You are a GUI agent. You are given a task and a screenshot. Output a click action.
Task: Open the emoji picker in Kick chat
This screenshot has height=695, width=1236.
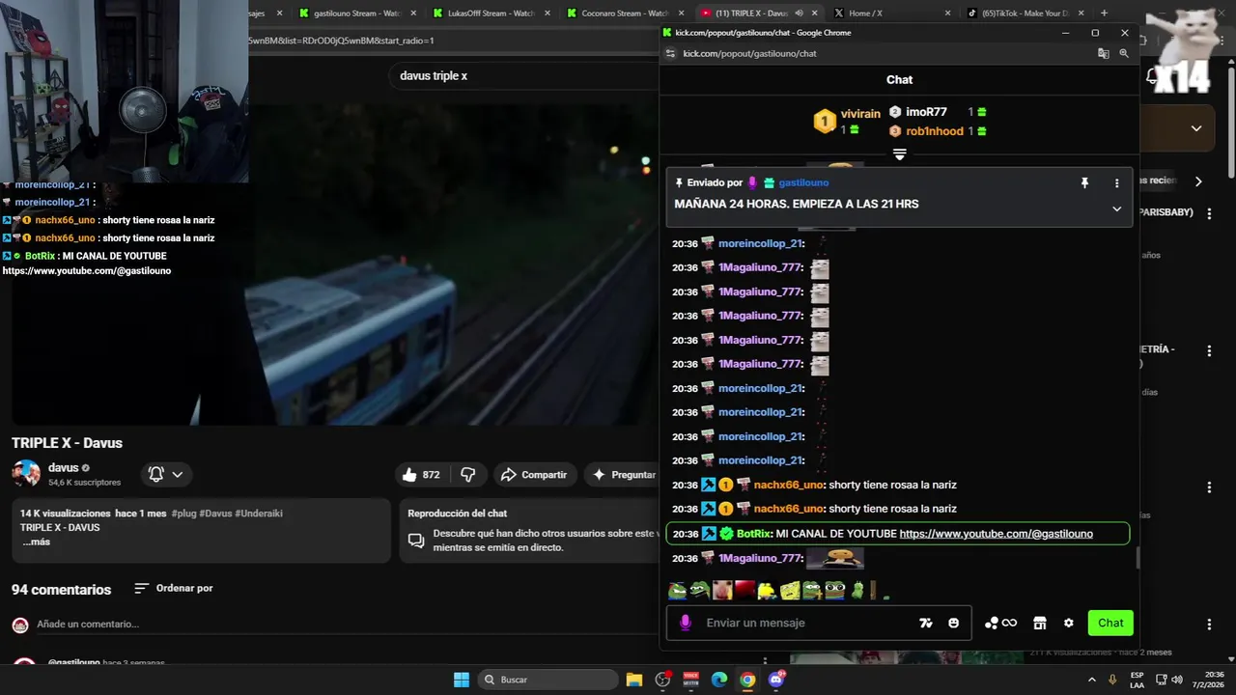click(x=954, y=623)
